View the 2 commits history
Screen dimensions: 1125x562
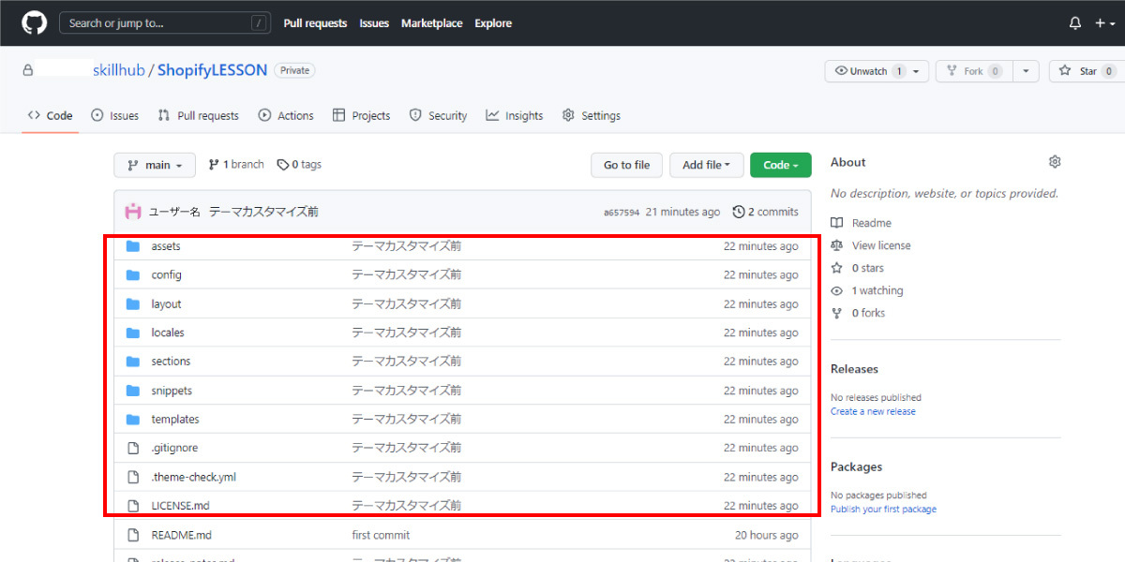tap(765, 212)
